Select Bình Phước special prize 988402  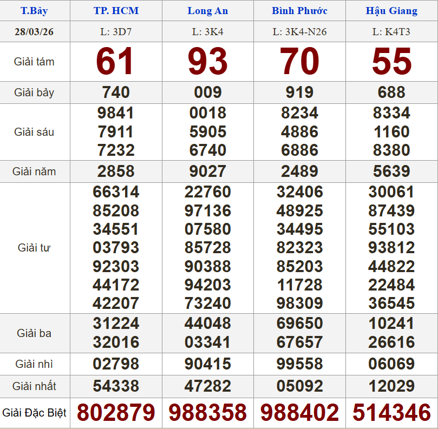point(299,413)
